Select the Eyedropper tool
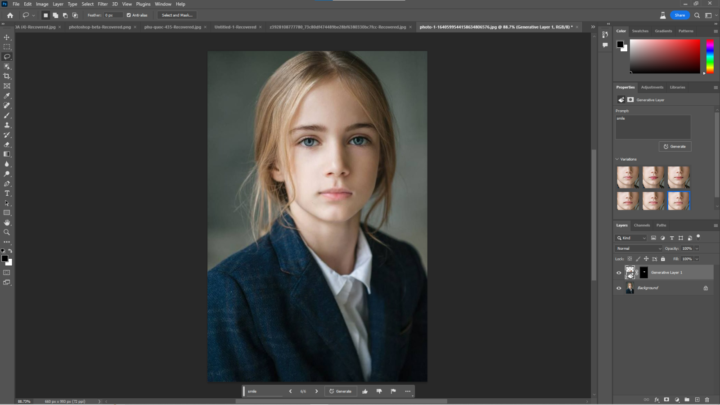Image resolution: width=720 pixels, height=405 pixels. [x=7, y=96]
